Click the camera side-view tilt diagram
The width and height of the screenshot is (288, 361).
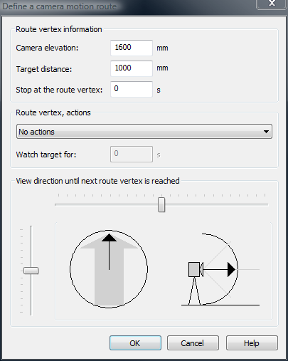[x=220, y=269]
